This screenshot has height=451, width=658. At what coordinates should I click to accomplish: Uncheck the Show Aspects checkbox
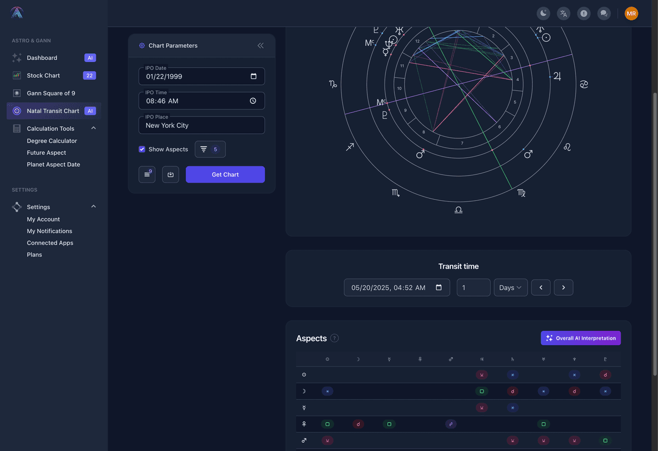(142, 149)
